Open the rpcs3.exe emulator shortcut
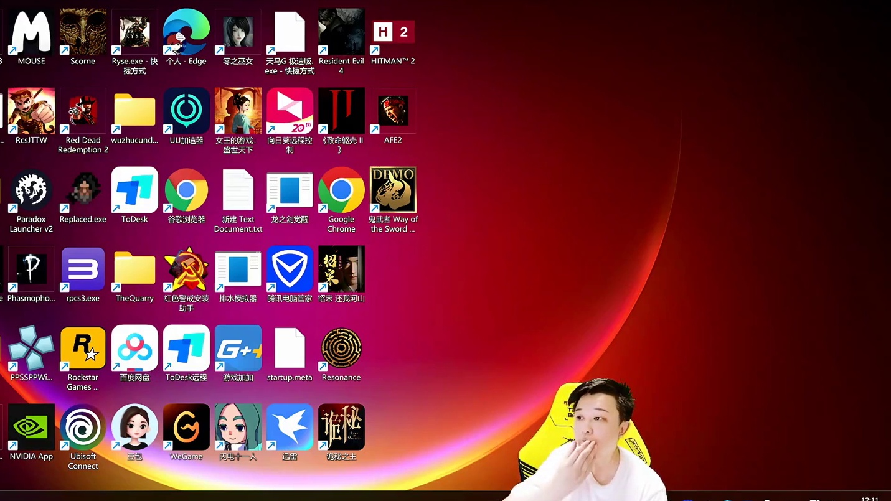The width and height of the screenshot is (891, 501). [x=83, y=269]
